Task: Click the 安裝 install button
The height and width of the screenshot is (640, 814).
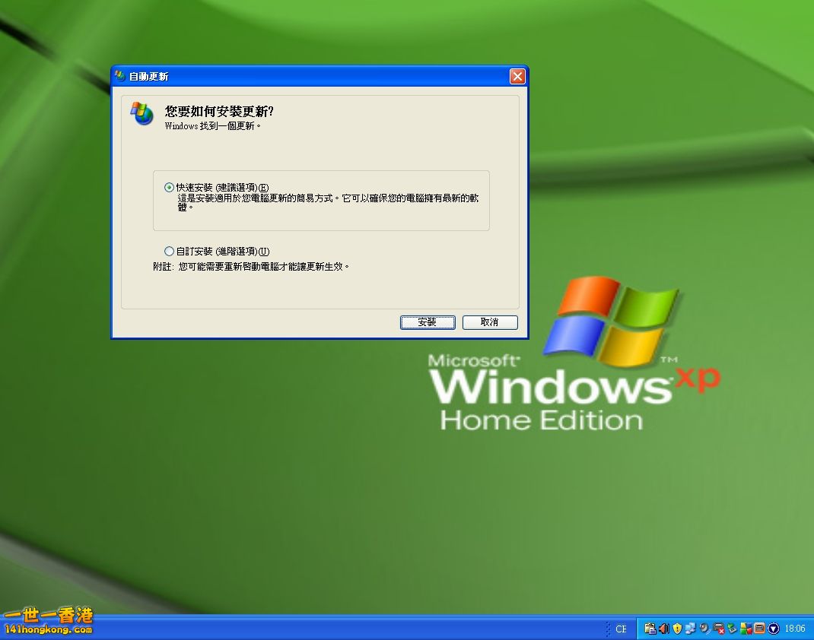Action: [428, 322]
